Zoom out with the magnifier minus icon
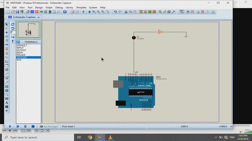This screenshot has width=252, height=141. click(98, 12)
